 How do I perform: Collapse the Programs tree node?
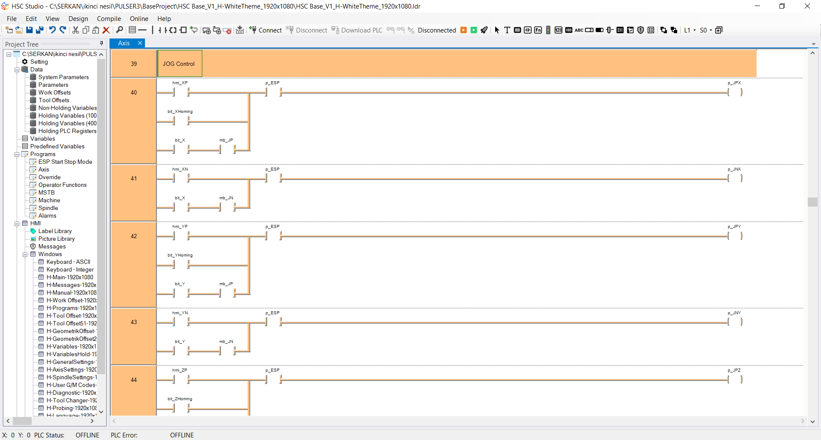17,154
